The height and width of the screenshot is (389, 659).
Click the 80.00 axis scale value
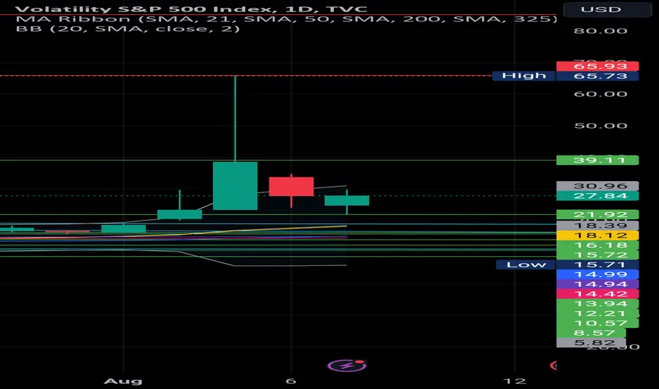tap(600, 30)
